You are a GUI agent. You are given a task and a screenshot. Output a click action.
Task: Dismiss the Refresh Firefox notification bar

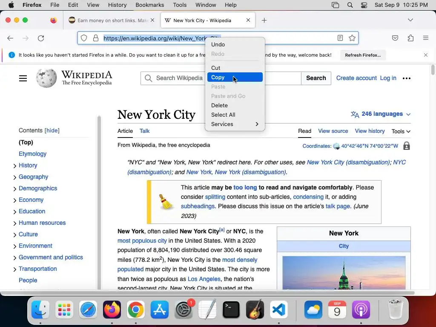tap(426, 55)
